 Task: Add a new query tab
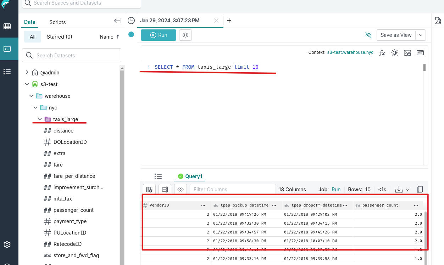229,21
